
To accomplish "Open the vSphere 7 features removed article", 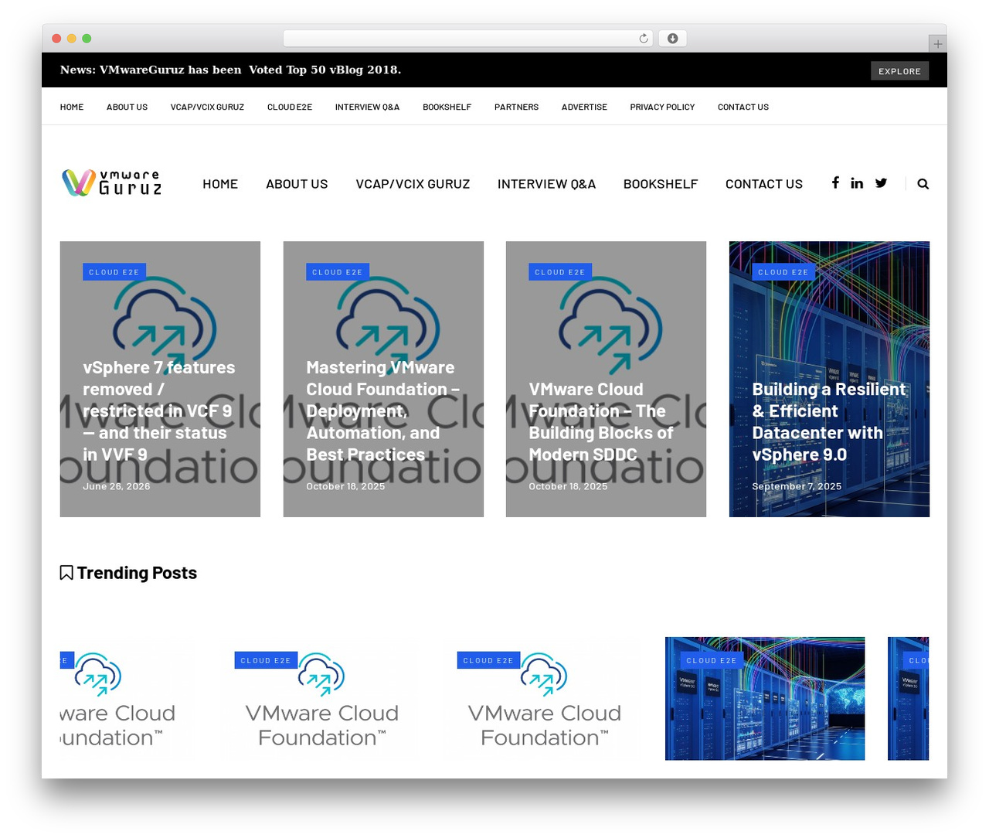I will click(x=159, y=410).
